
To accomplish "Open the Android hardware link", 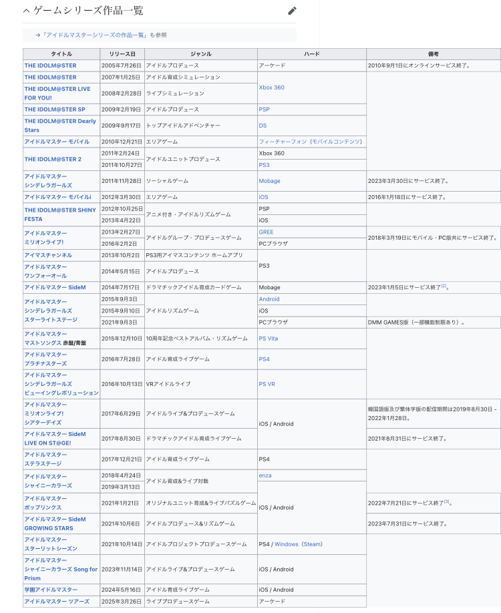I will 269,299.
